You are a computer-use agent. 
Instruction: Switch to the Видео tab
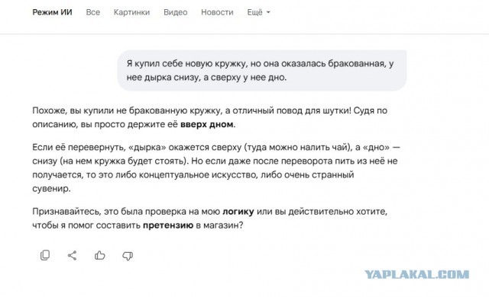click(x=175, y=12)
